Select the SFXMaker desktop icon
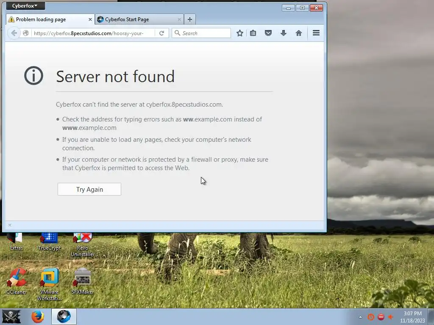The image size is (434, 325). tap(83, 281)
